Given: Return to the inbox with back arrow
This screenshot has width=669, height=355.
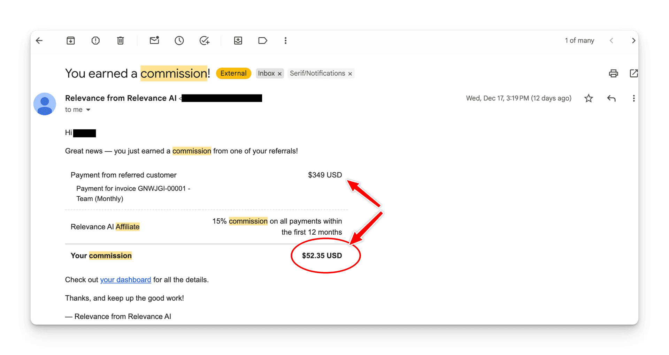Looking at the screenshot, I should click(x=39, y=40).
